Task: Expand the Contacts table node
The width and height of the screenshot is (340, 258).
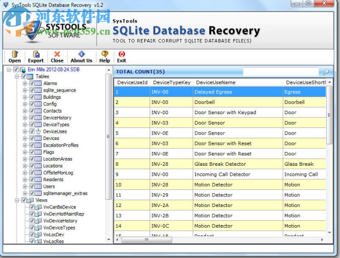Action: pyautogui.click(x=25, y=111)
